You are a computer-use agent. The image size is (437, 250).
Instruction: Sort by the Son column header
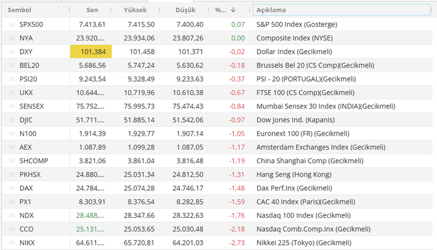[92, 10]
